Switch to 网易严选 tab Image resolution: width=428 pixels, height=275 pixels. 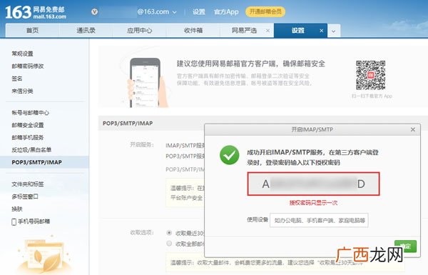click(x=244, y=30)
